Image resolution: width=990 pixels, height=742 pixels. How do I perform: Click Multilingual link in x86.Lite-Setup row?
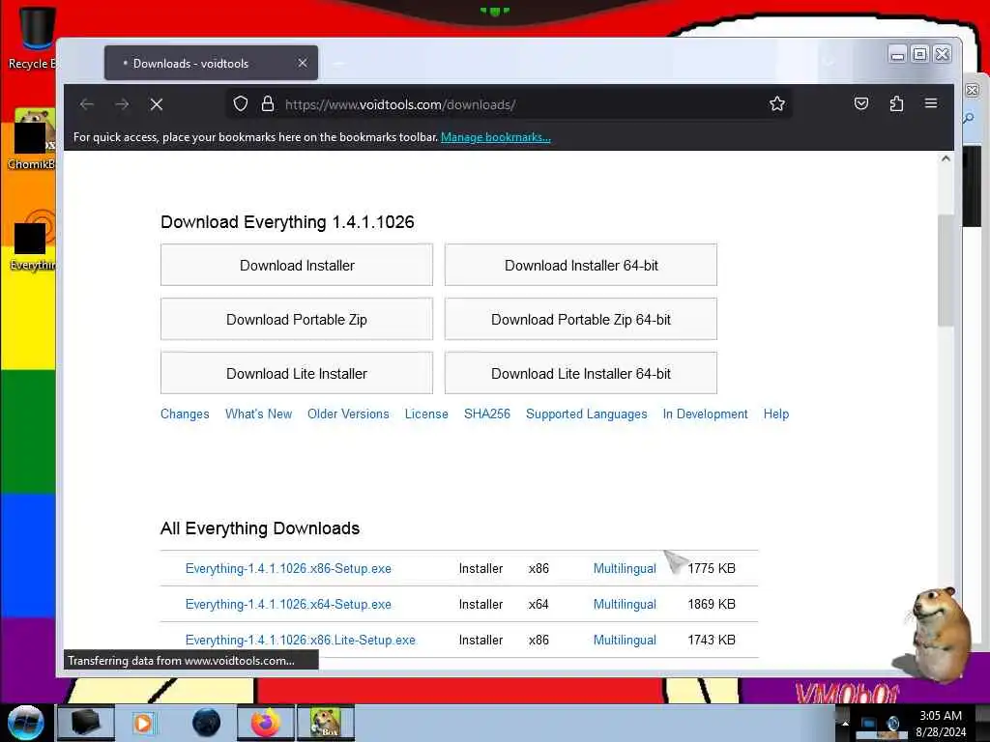[x=626, y=640]
